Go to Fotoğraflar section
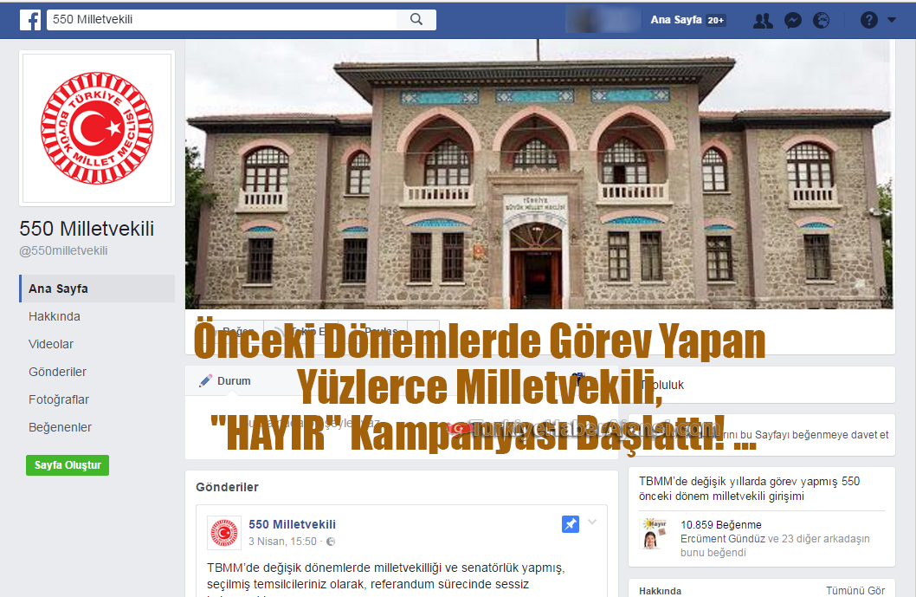This screenshot has height=597, width=916. [59, 399]
